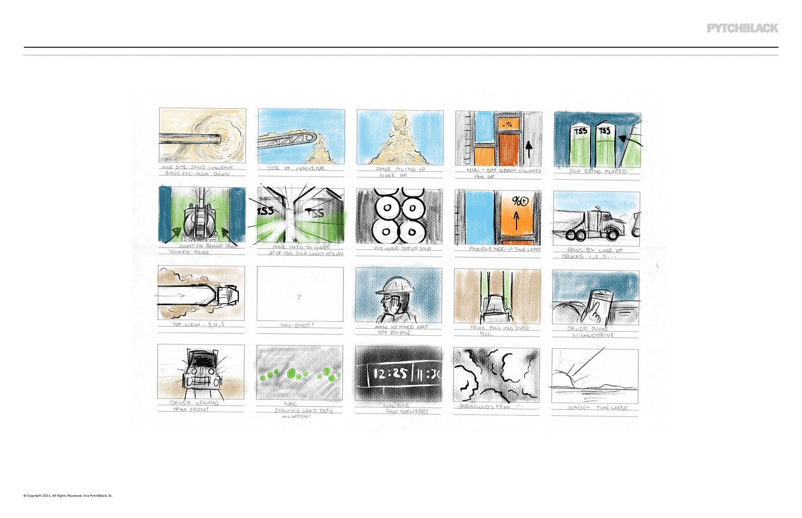Select the man with hard hat frame
The width and height of the screenshot is (802, 518).
coord(398,295)
